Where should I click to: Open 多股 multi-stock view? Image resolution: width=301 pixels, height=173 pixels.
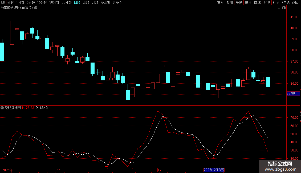tap(239, 2)
